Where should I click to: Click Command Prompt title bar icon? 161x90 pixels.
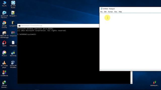[x=19, y=26]
